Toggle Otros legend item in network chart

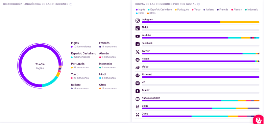point(151,13)
